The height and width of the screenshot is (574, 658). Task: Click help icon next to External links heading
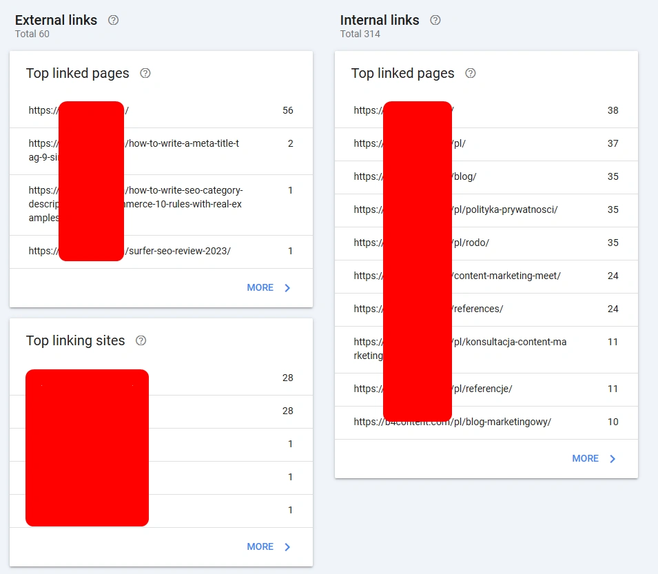tap(114, 20)
